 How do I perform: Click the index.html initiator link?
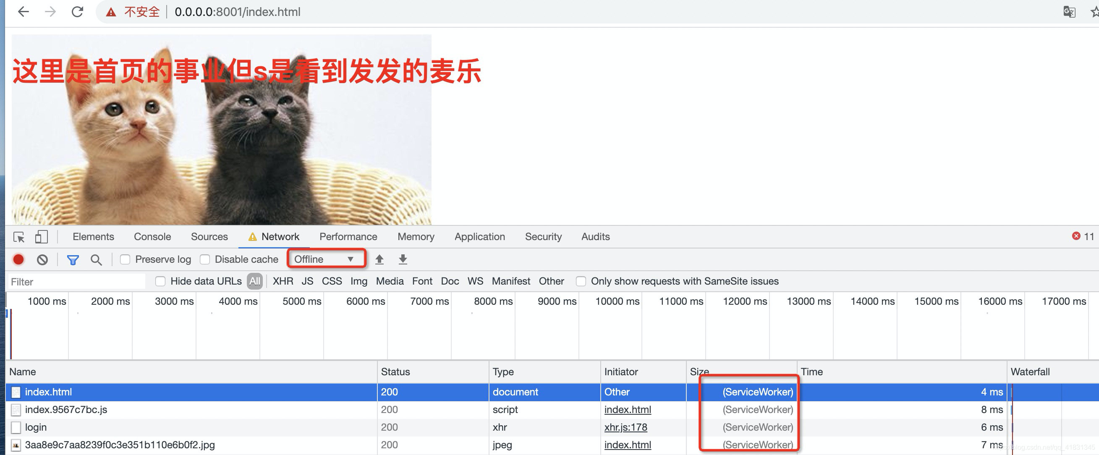point(627,409)
